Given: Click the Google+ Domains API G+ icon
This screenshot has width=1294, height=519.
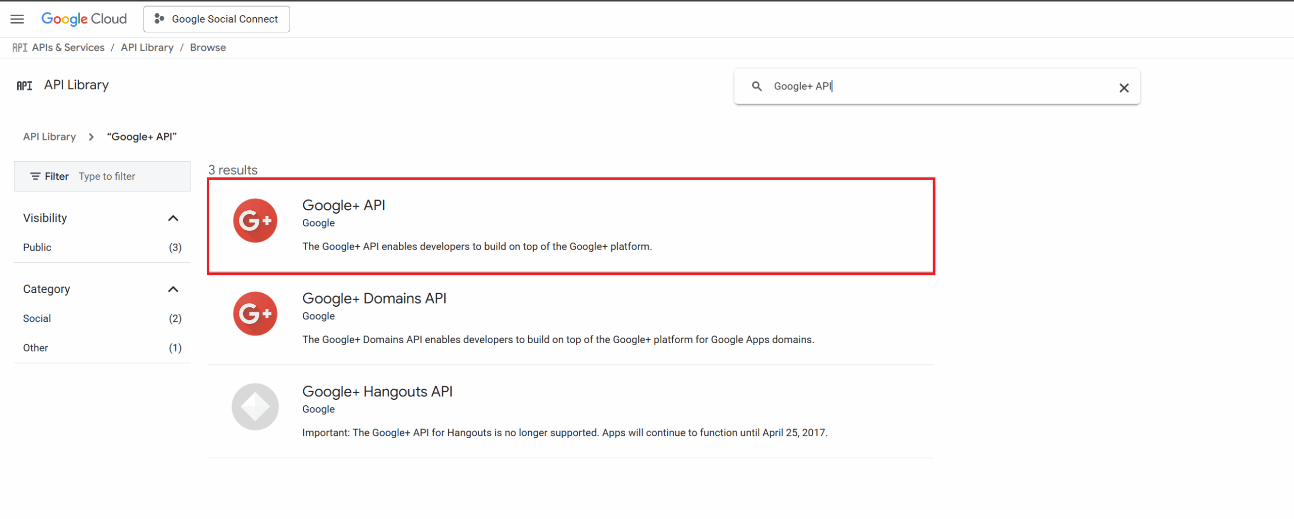Looking at the screenshot, I should pos(255,313).
